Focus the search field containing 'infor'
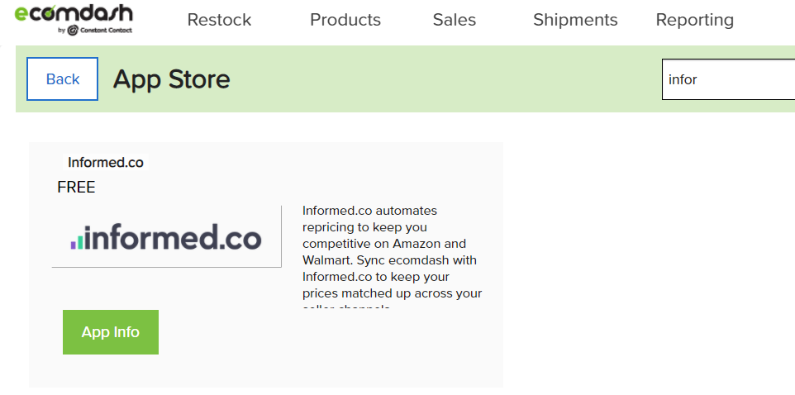The height and width of the screenshot is (395, 795). pos(728,79)
